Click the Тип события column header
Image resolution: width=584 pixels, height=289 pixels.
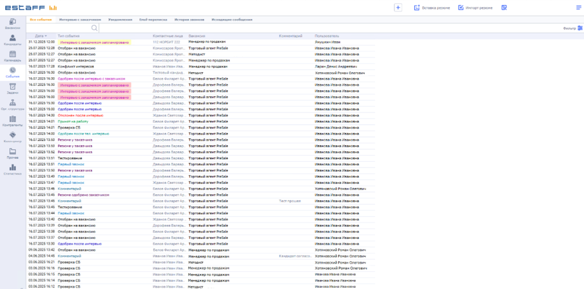pos(68,36)
